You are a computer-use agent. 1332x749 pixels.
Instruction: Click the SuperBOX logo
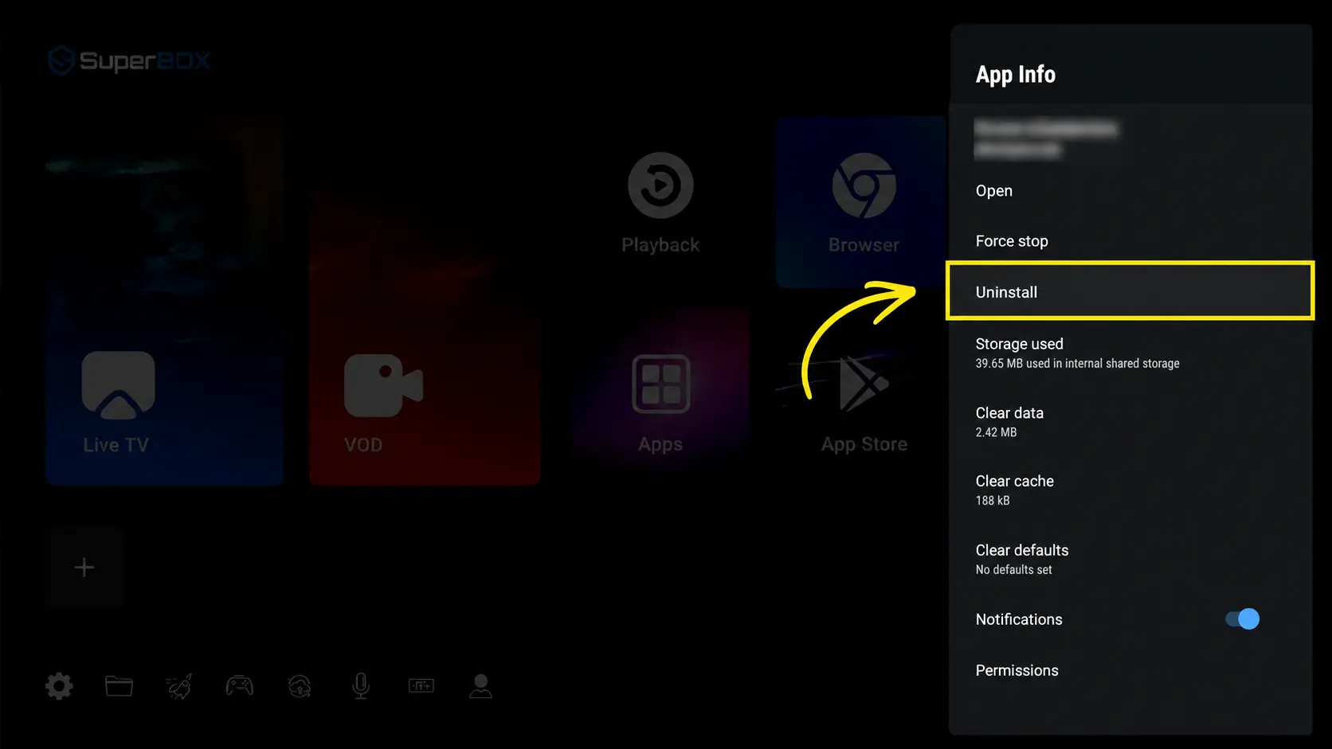[129, 60]
